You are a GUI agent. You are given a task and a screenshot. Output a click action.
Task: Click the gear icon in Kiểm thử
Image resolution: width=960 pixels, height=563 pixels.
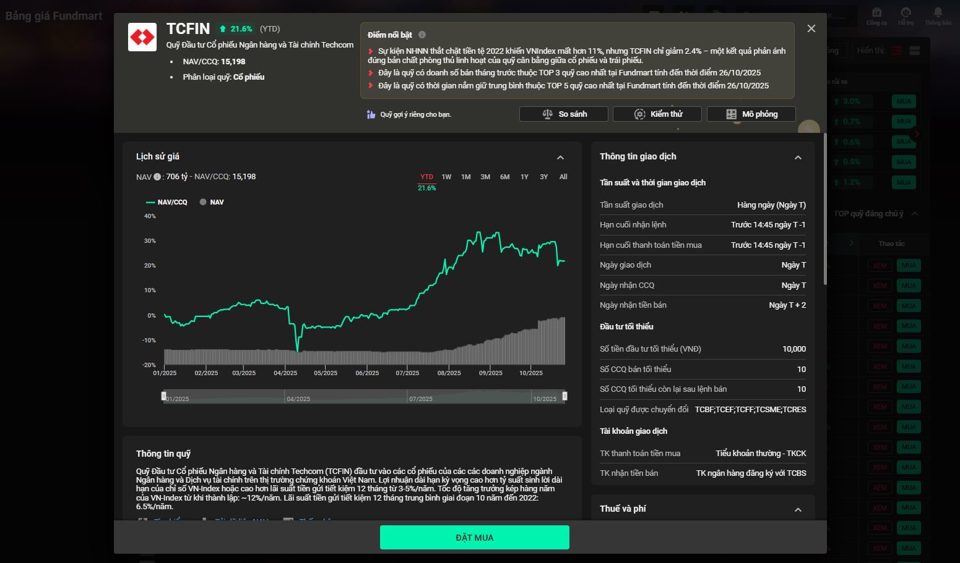[639, 114]
